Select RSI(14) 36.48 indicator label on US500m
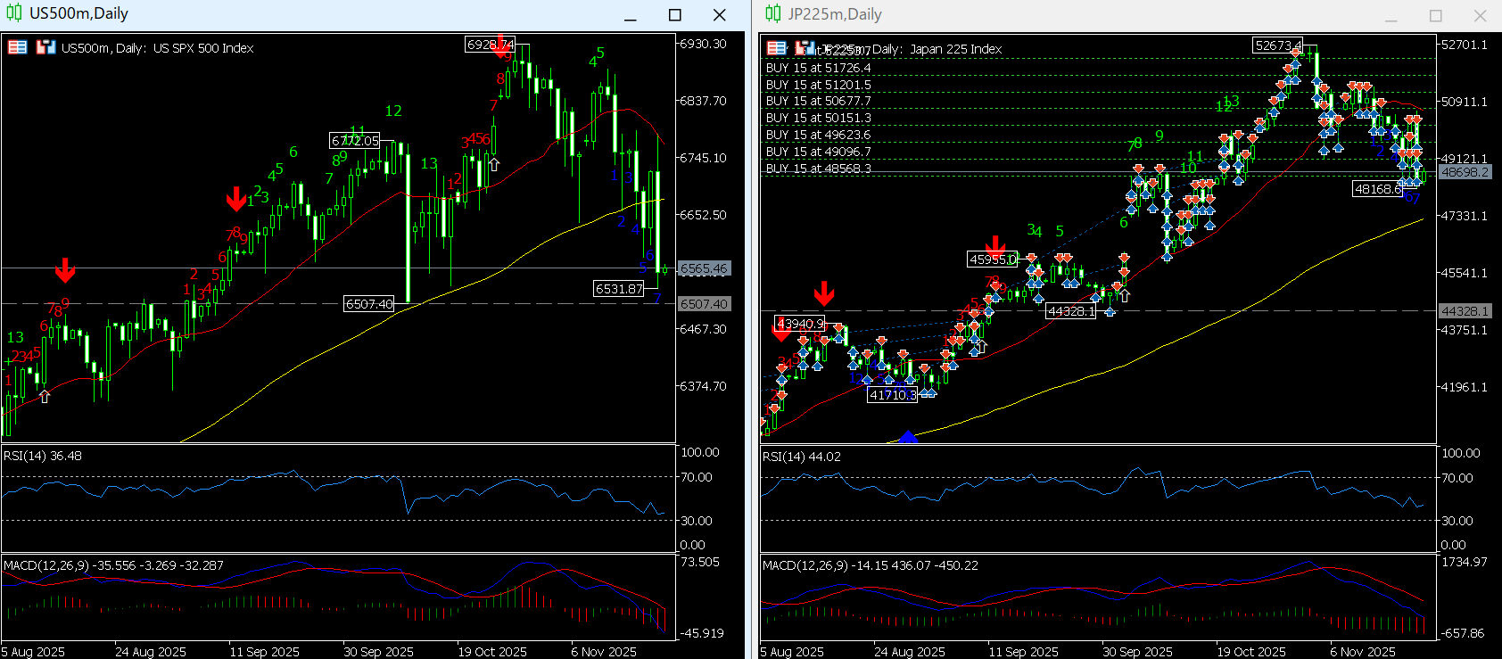Viewport: 1502px width, 659px height. click(43, 456)
